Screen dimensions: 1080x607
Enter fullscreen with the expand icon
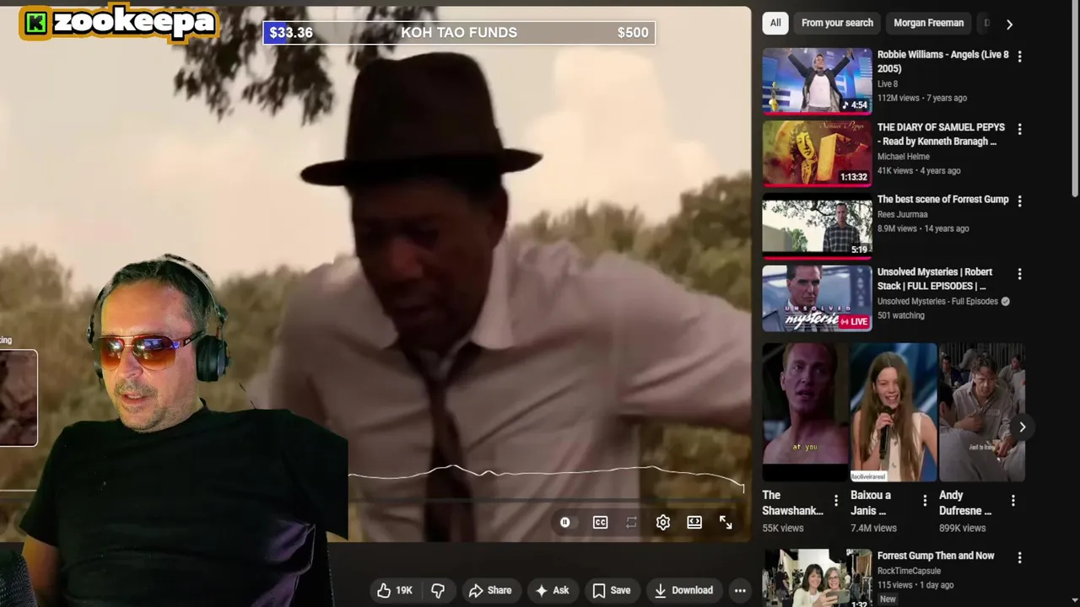point(726,523)
